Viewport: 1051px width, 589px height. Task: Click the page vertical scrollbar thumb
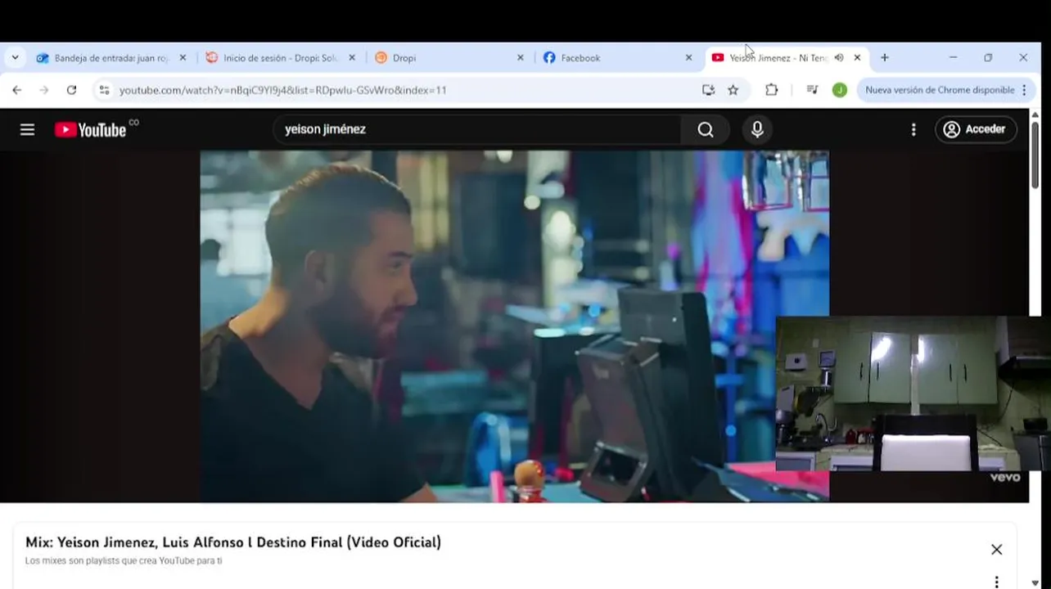pyautogui.click(x=1035, y=155)
